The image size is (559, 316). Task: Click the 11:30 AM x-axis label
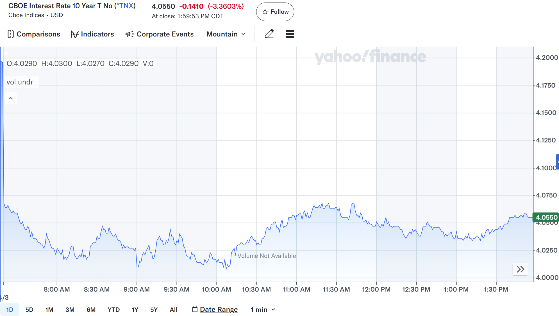[336, 289]
